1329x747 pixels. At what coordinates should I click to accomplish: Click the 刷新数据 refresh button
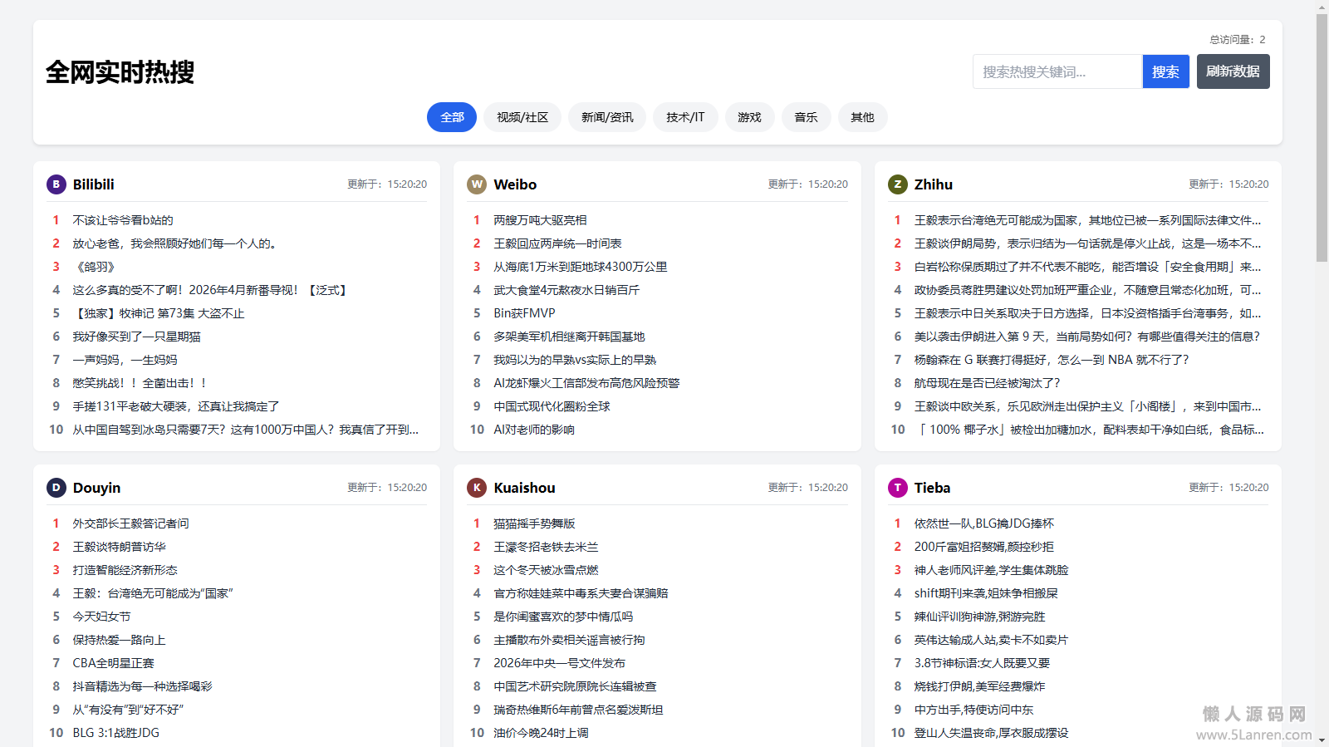[x=1233, y=71]
